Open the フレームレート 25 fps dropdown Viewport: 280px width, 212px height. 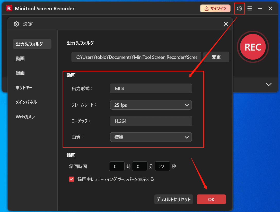tap(151, 105)
